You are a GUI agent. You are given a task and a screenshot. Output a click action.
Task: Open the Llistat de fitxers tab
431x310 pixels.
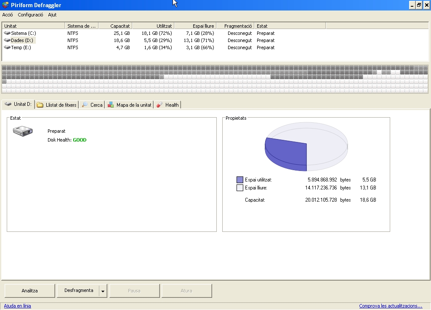57,105
